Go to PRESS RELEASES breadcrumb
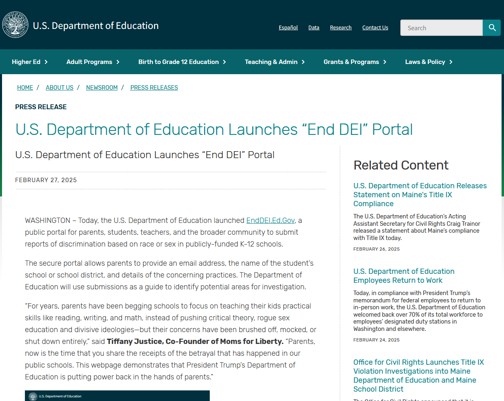504x401 pixels. (x=154, y=88)
